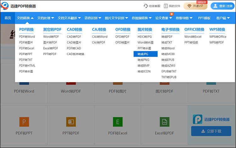Collapse the 文档转换 menu
Viewport: 236px width, 148px height.
click(x=25, y=18)
